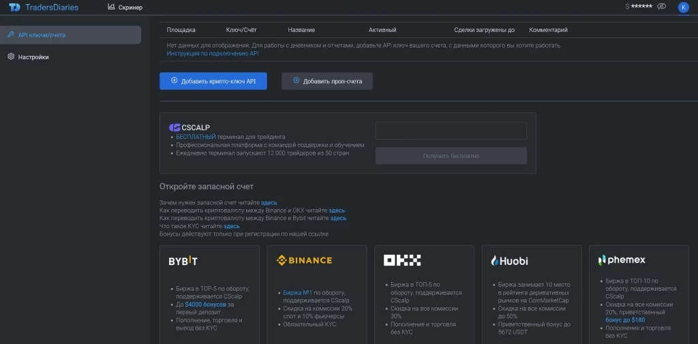Click the TradersDiaries brand name
698x344 pixels.
click(x=52, y=7)
